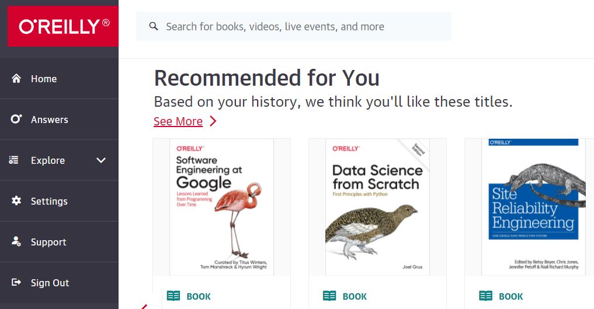Open the See More link
594x309 pixels.
coord(178,121)
